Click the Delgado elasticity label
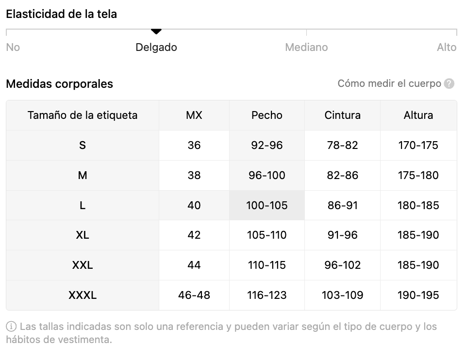The width and height of the screenshot is (466, 360). coord(156,48)
